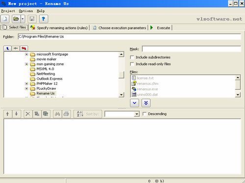Enable Include read-only files
245x183 pixels.
[132, 64]
